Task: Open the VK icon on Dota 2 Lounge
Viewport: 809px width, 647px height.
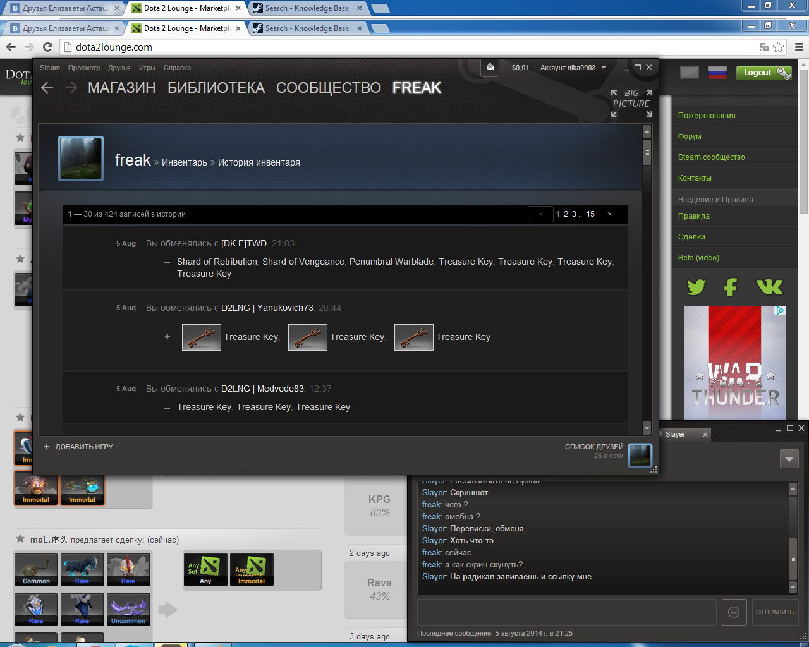Action: [769, 287]
